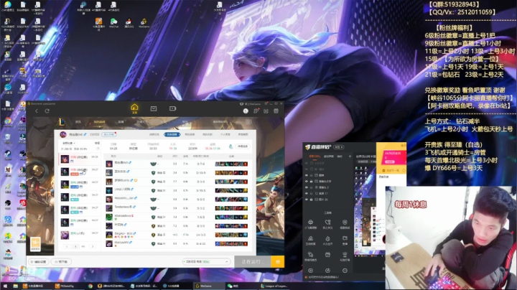Click the diamond tool icon in streaming companion

(x=327, y=238)
